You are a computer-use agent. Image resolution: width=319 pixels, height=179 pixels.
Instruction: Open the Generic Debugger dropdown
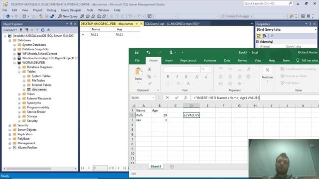[251, 16]
